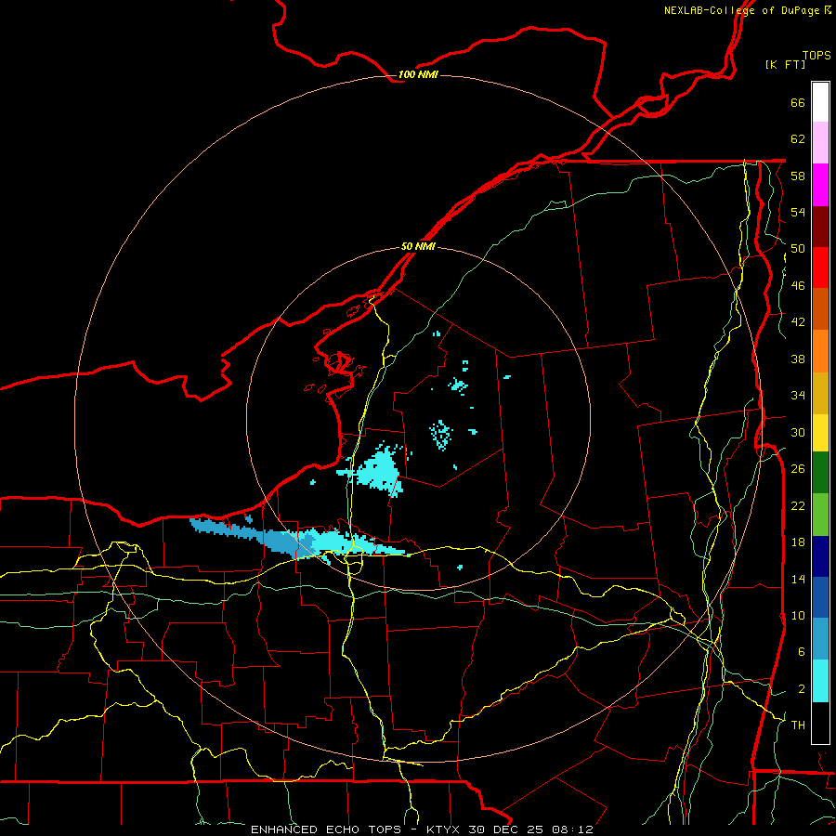Click the legend value "46"
This screenshot has width=836, height=836.
(x=798, y=285)
